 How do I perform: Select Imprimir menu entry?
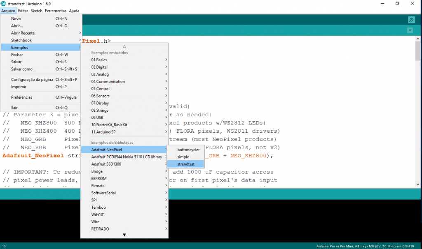[x=41, y=87]
